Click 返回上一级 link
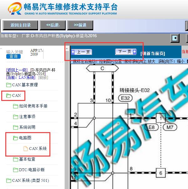The width and height of the screenshot is (188, 189). coord(17,70)
